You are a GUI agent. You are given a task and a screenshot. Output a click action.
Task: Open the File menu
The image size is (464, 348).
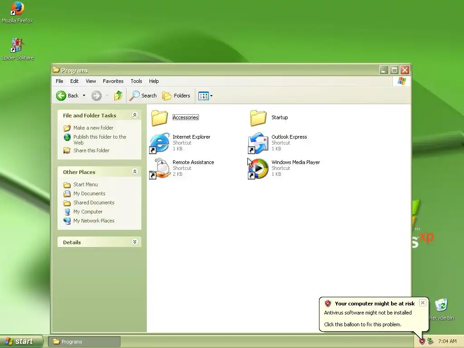click(x=59, y=81)
